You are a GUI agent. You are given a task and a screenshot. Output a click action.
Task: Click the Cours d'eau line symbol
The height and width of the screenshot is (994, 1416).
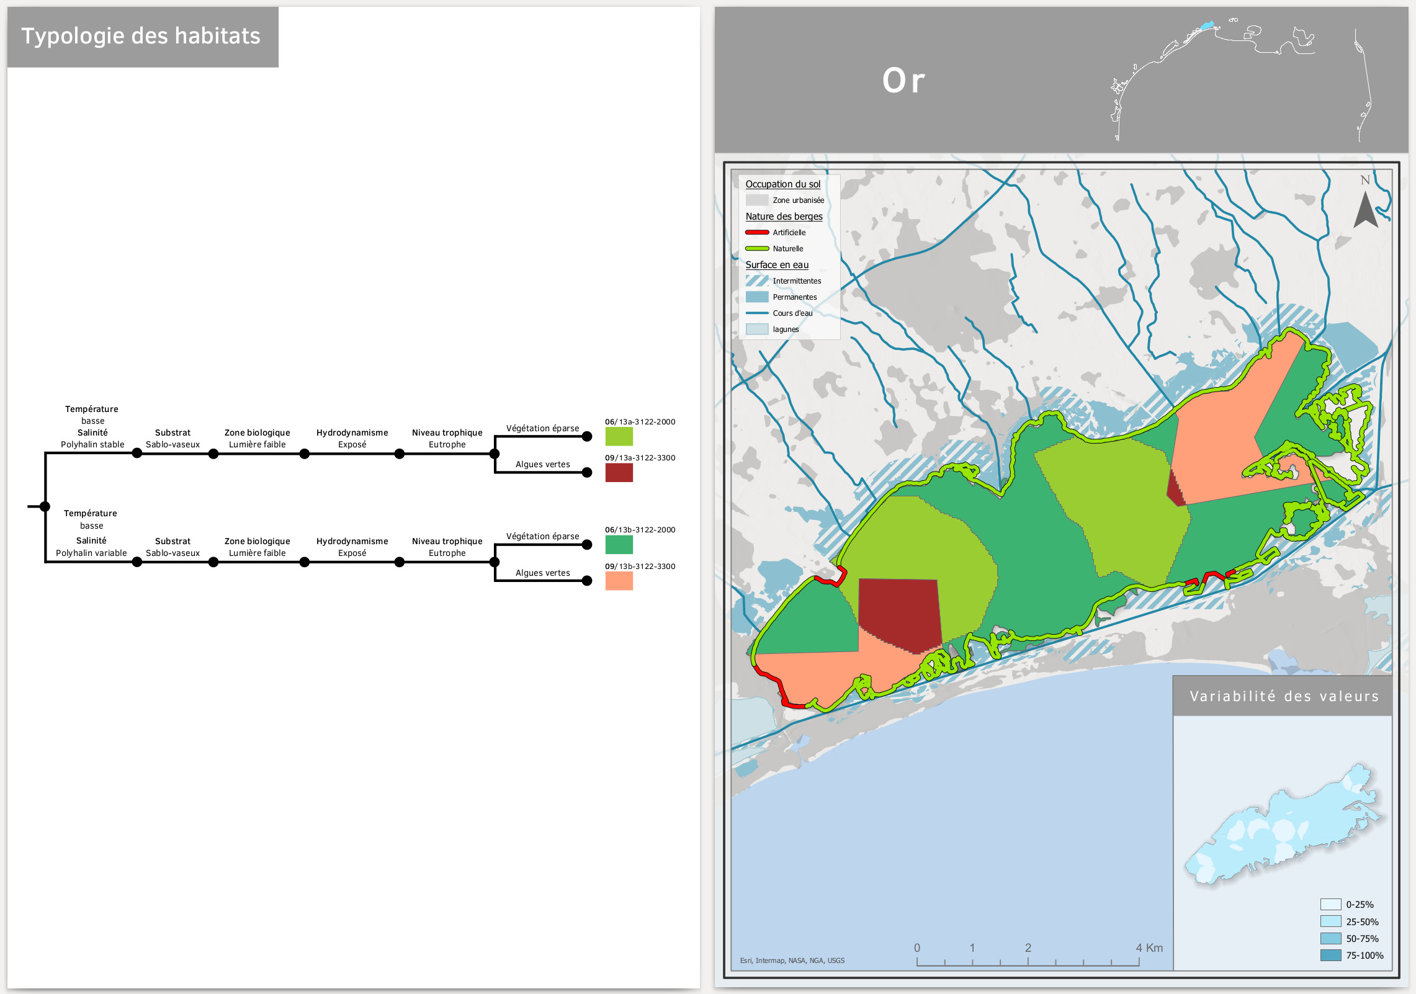(x=757, y=313)
